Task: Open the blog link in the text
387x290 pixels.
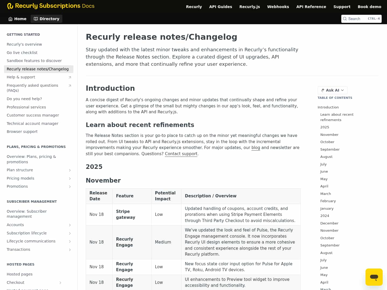Action: pos(256,147)
